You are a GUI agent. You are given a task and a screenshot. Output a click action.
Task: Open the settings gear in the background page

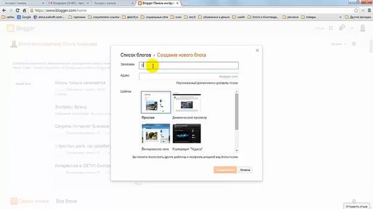click(x=354, y=44)
